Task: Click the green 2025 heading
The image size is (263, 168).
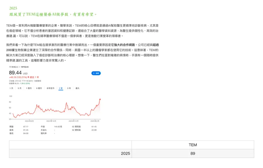Action: (x=13, y=8)
